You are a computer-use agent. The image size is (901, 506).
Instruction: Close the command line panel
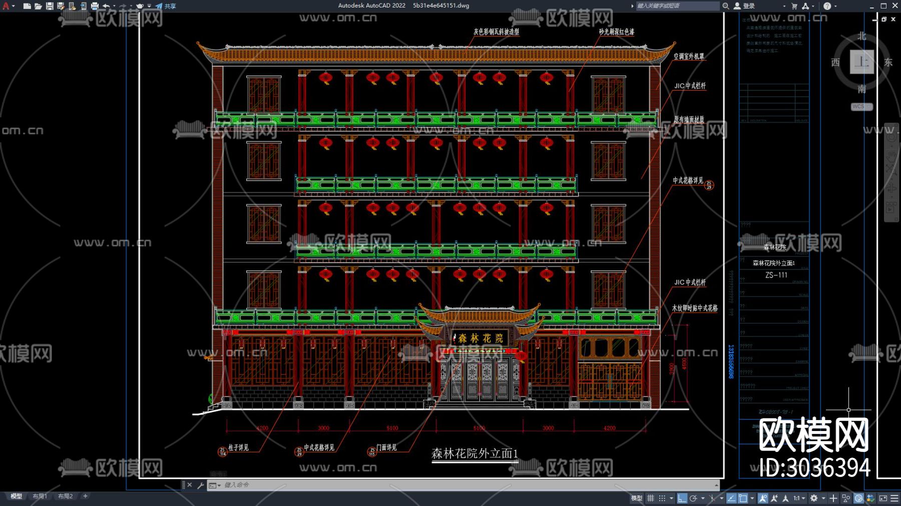tap(190, 485)
